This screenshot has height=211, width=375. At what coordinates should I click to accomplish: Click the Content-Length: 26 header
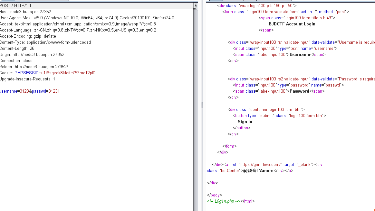coord(17,49)
